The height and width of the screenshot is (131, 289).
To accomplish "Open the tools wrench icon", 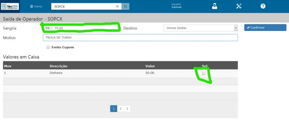I will (x=239, y=6).
